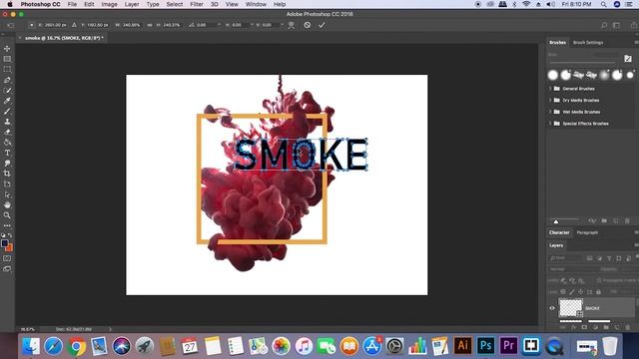Switch to the Brush Settings tab
Viewport: 639px width, 359px height.
(588, 42)
